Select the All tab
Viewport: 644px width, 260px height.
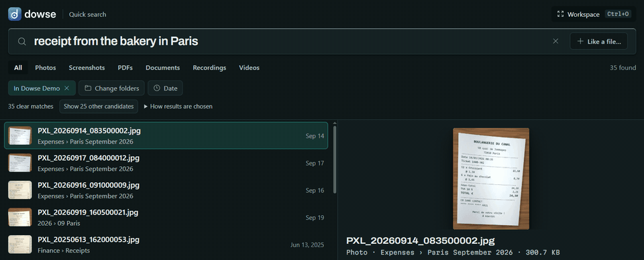(x=18, y=68)
